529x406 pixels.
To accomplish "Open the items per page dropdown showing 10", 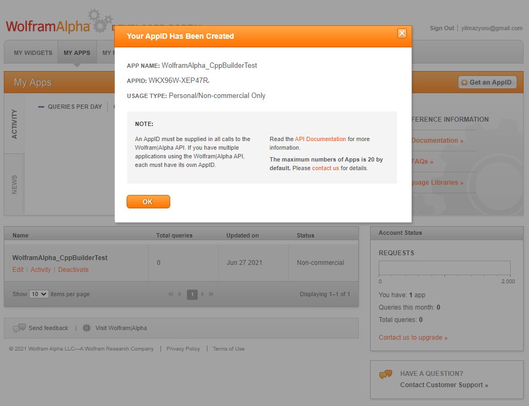I will click(39, 294).
